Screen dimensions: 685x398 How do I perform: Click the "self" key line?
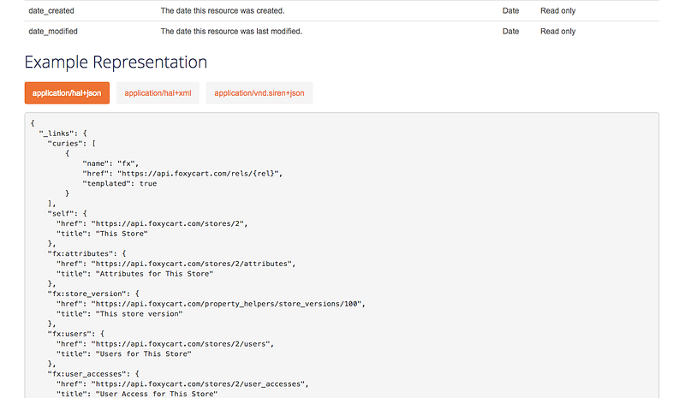tap(68, 214)
